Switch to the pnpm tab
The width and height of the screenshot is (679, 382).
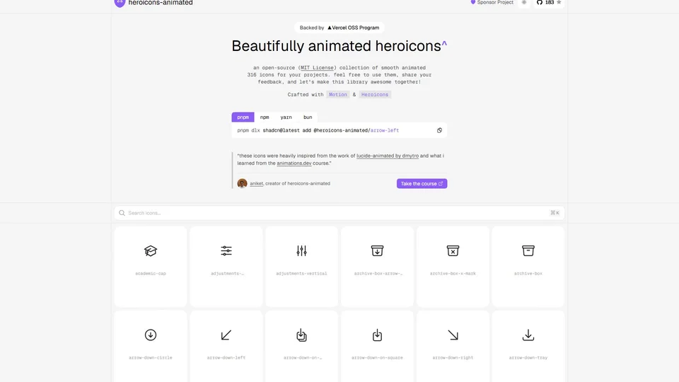243,117
